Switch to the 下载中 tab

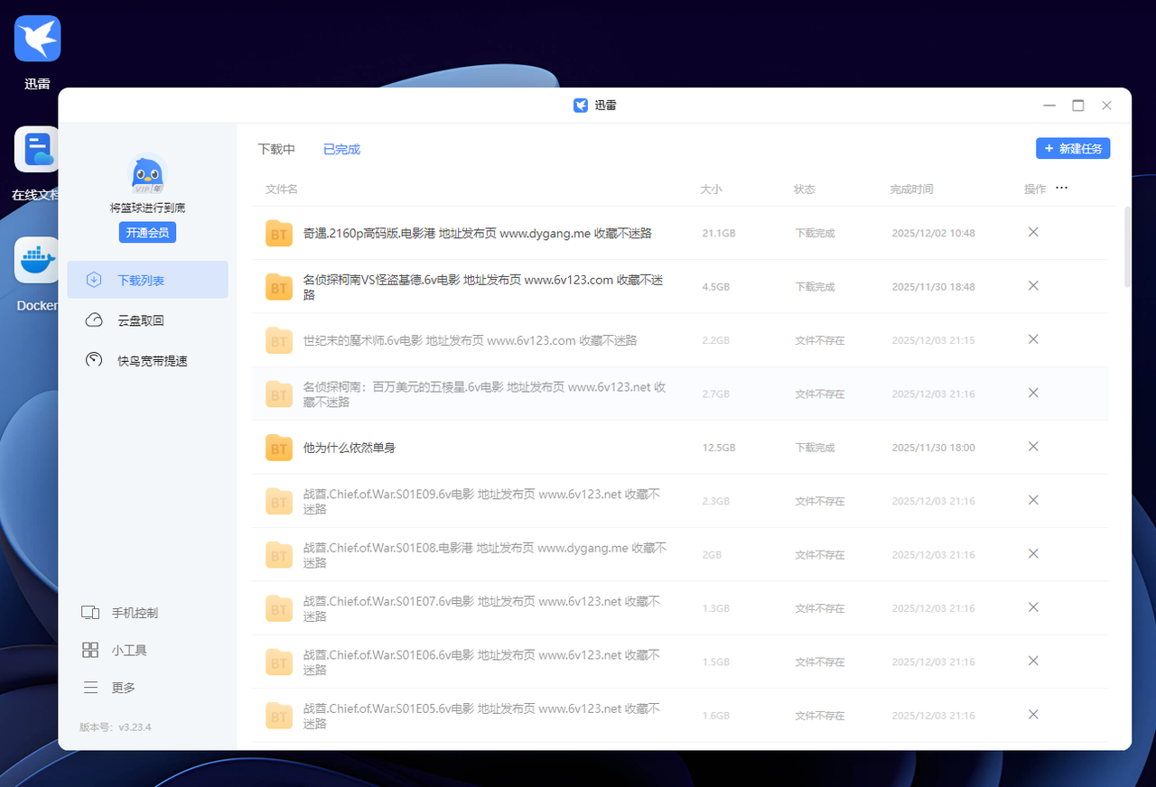276,149
